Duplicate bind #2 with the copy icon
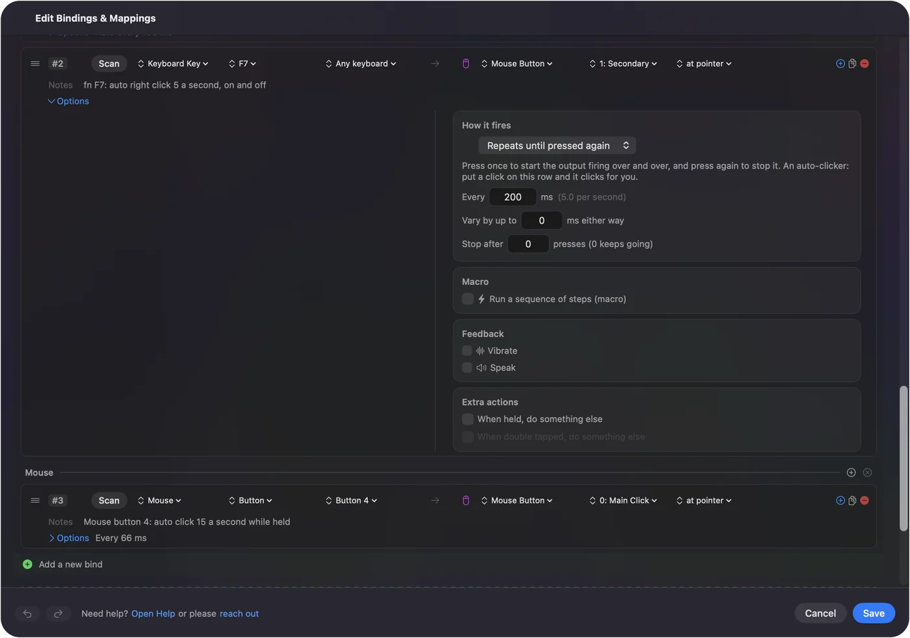This screenshot has height=638, width=910. coord(852,64)
